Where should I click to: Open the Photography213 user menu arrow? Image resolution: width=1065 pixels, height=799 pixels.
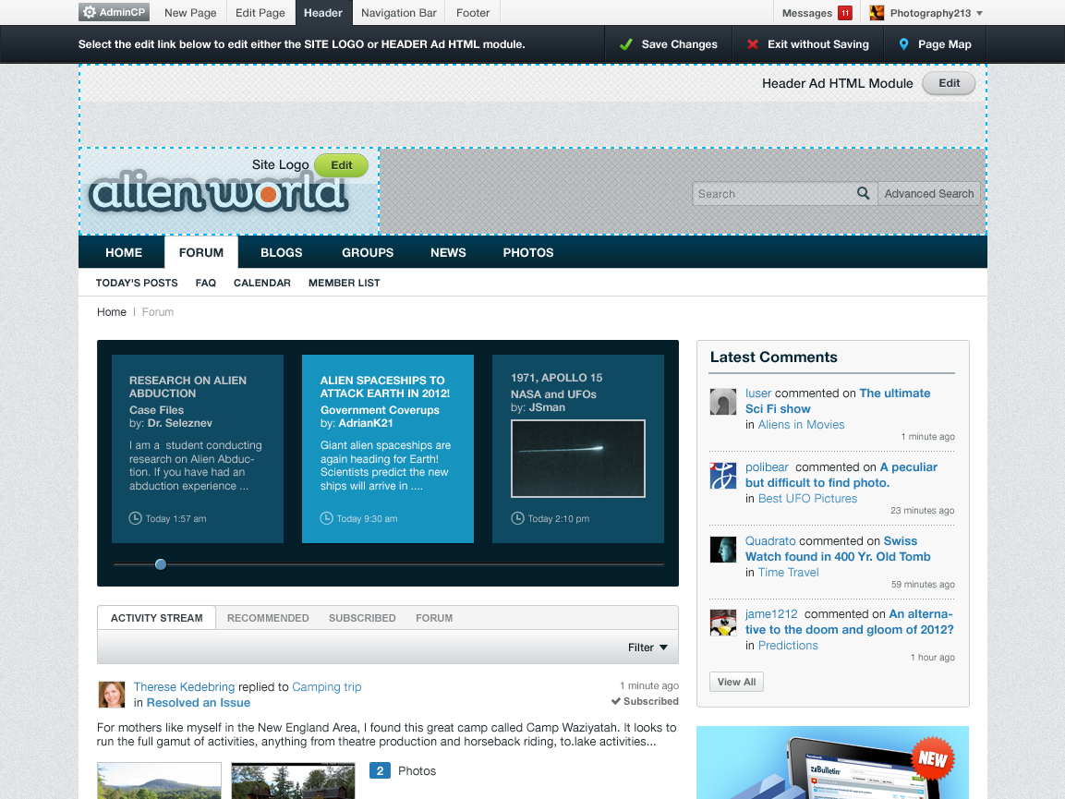979,14
